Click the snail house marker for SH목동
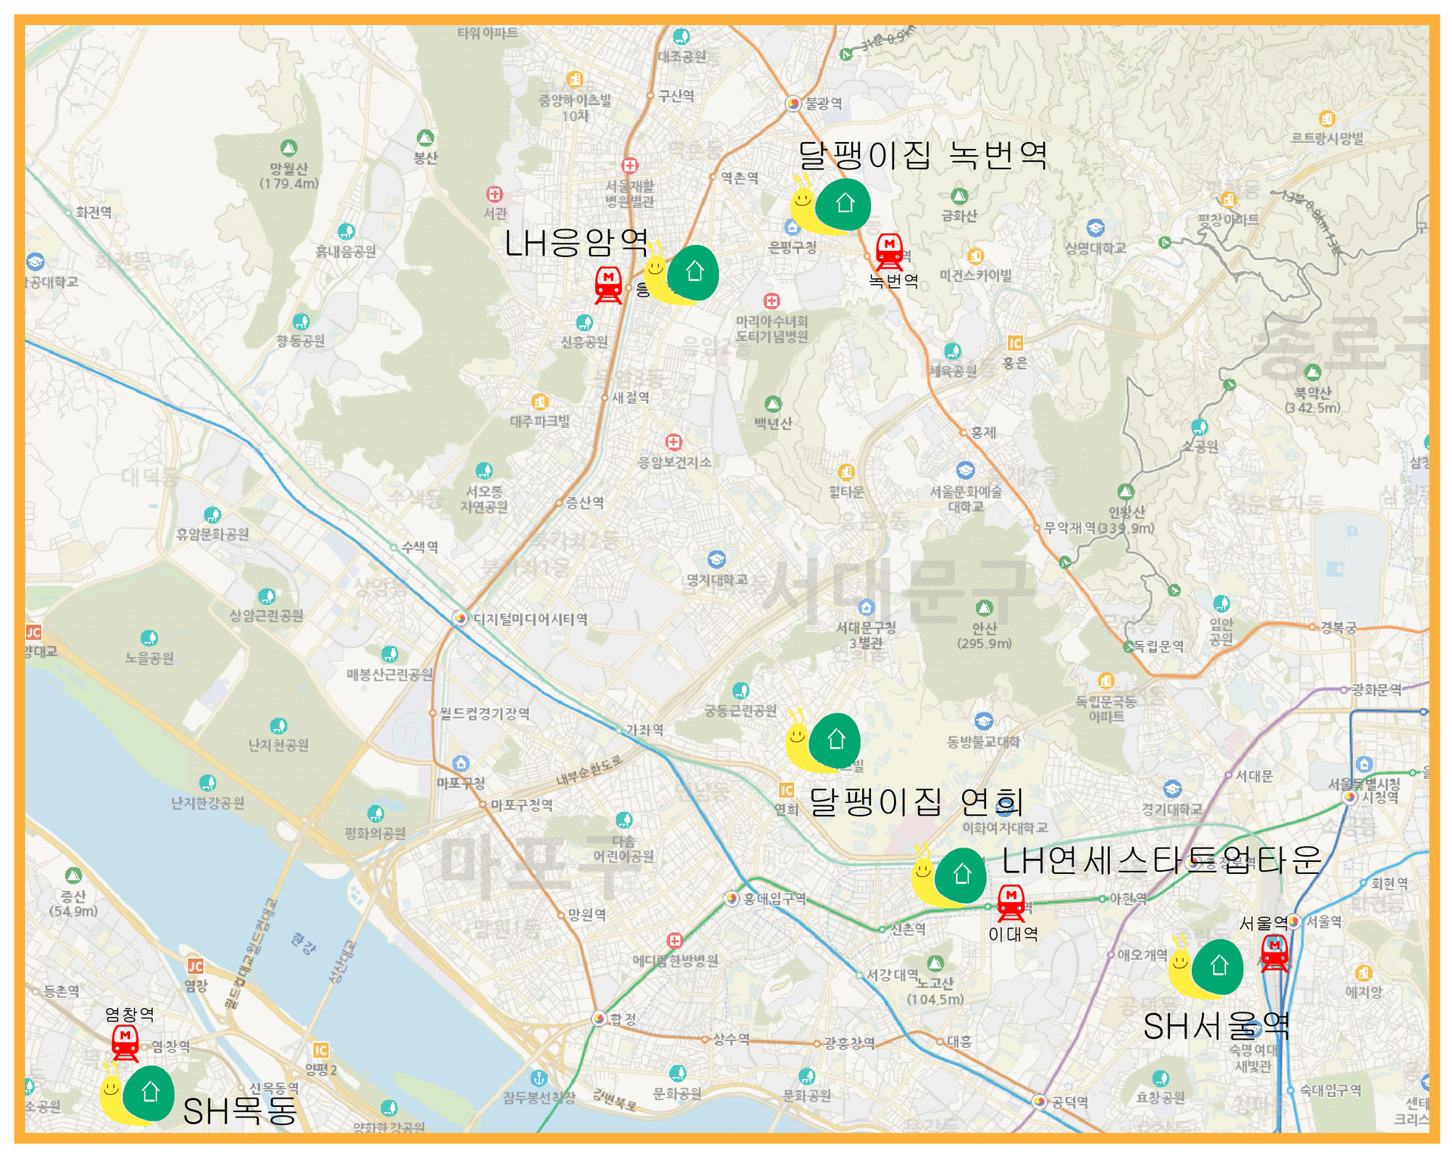1452x1156 pixels. 137,1093
